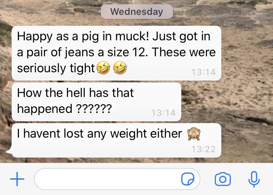Open the plus attachment menu
273x195 pixels.
click(x=17, y=179)
